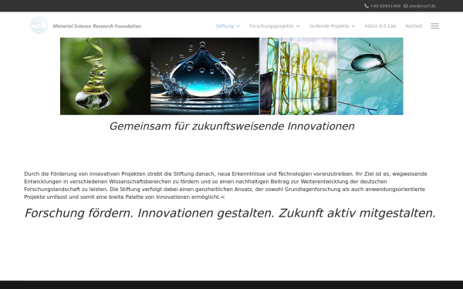This screenshot has width=463, height=289.
Task: Click the Material Science Research Foundation title
Action: (97, 26)
